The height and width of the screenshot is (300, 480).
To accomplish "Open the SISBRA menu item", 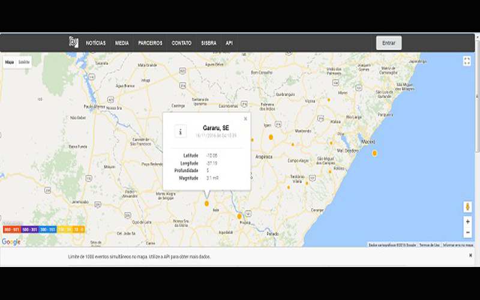I will click(x=209, y=43).
